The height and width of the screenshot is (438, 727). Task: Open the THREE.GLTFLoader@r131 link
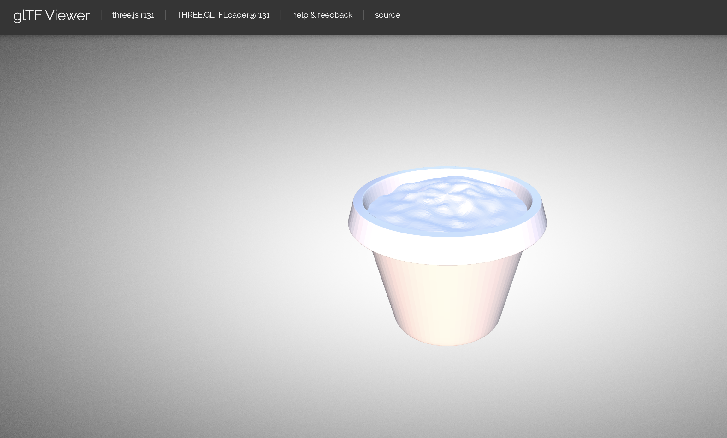coord(223,15)
